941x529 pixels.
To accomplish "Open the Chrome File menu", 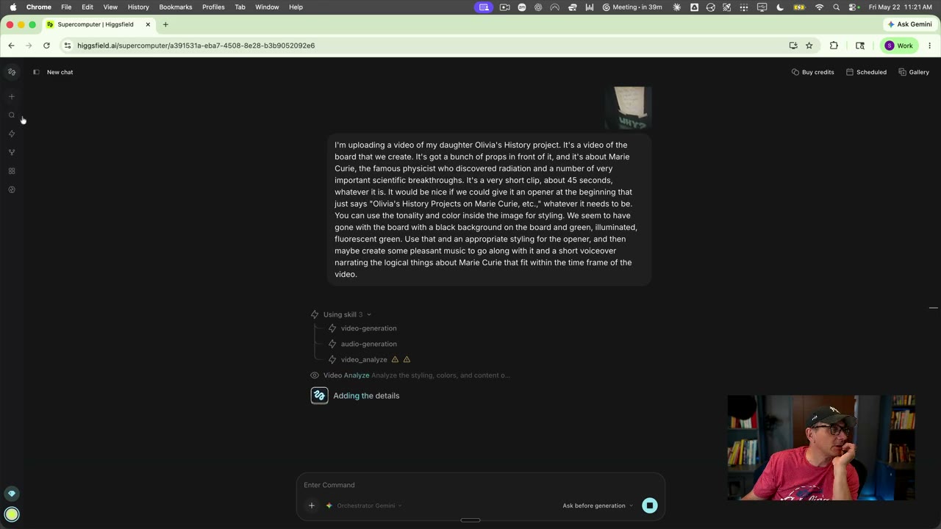I will coord(66,7).
